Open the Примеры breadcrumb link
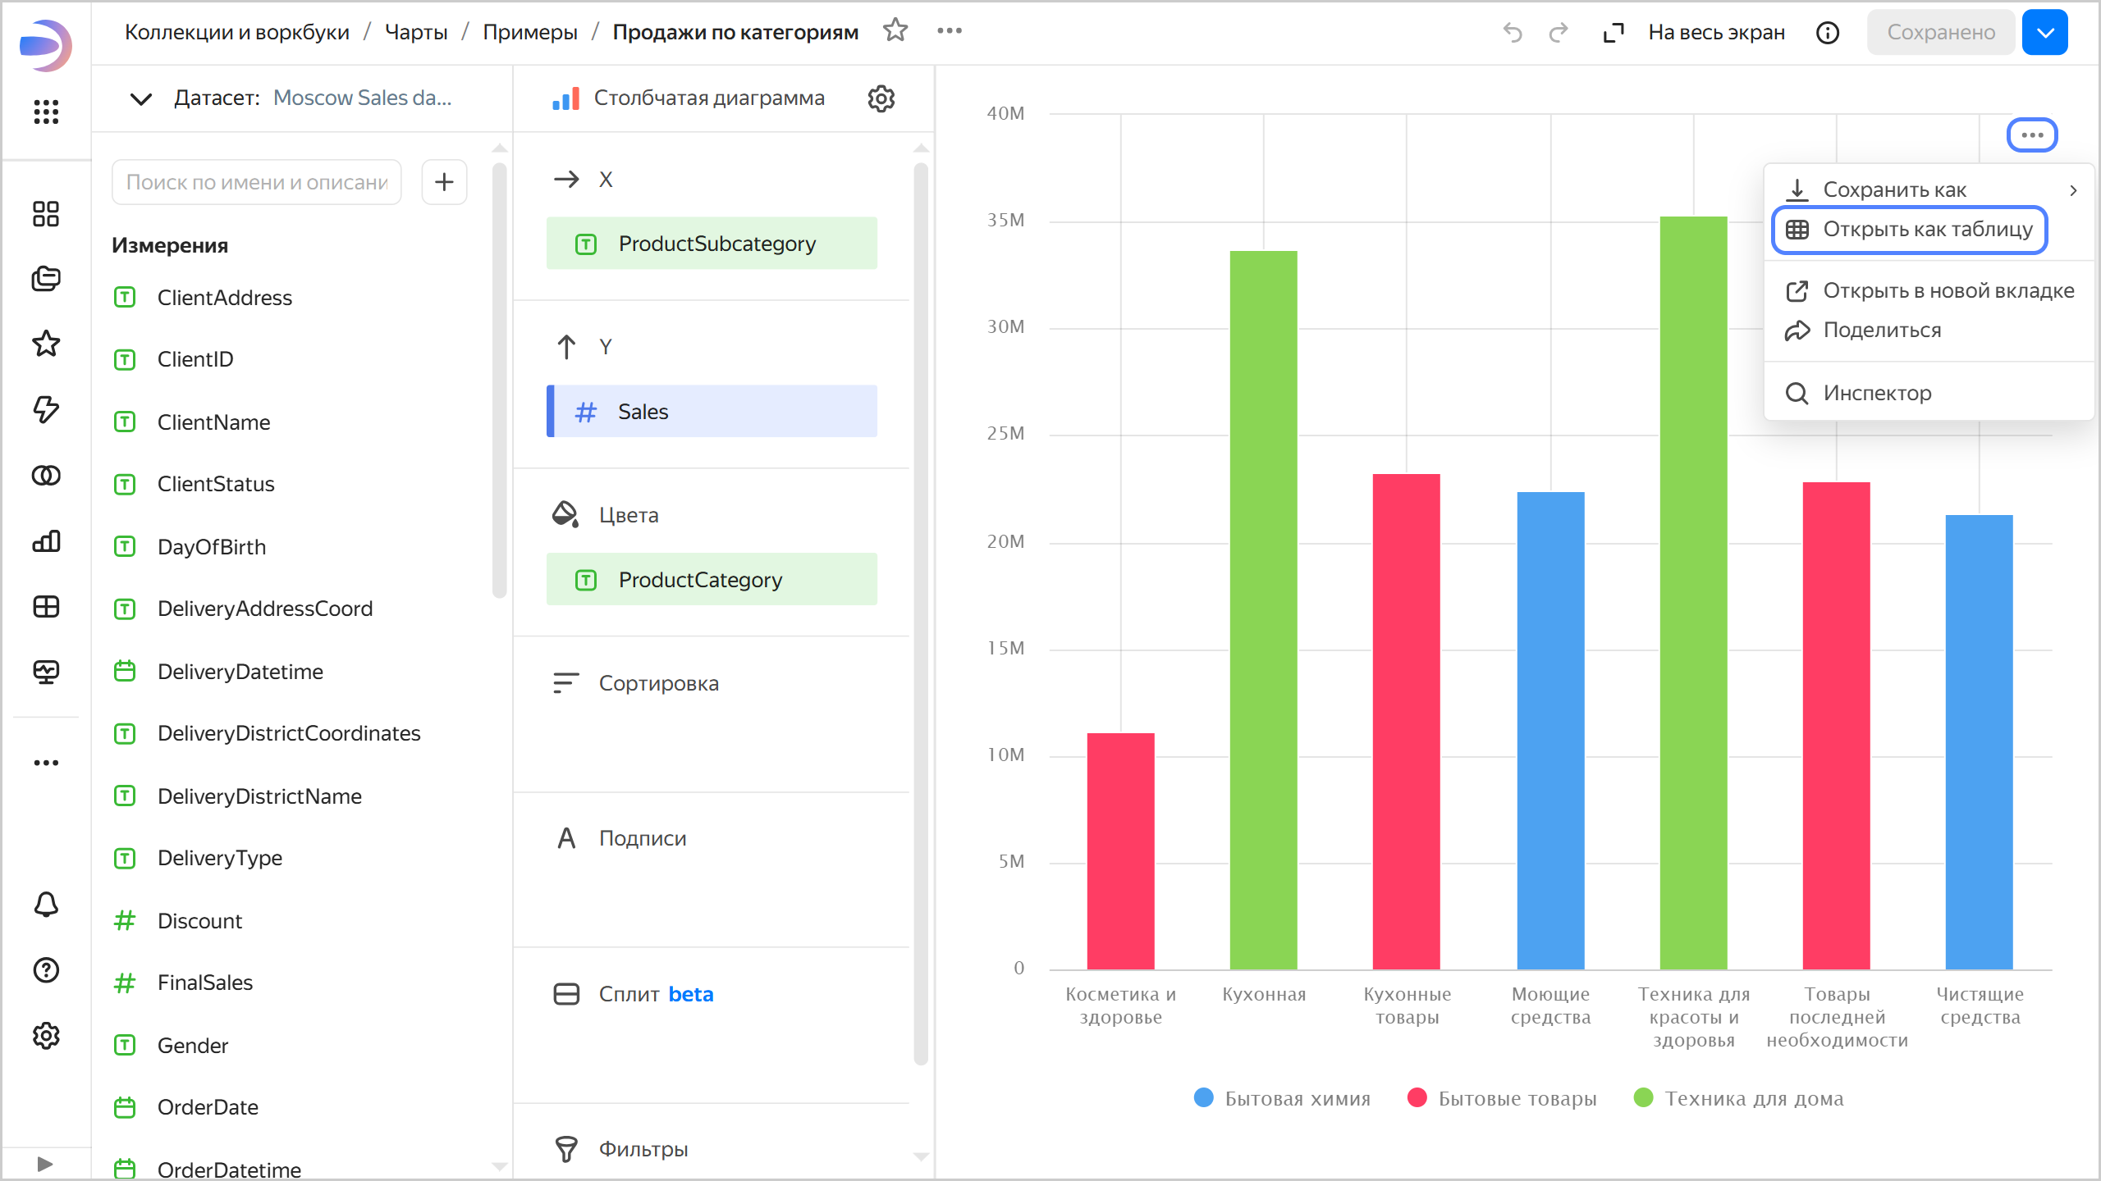 (x=530, y=33)
